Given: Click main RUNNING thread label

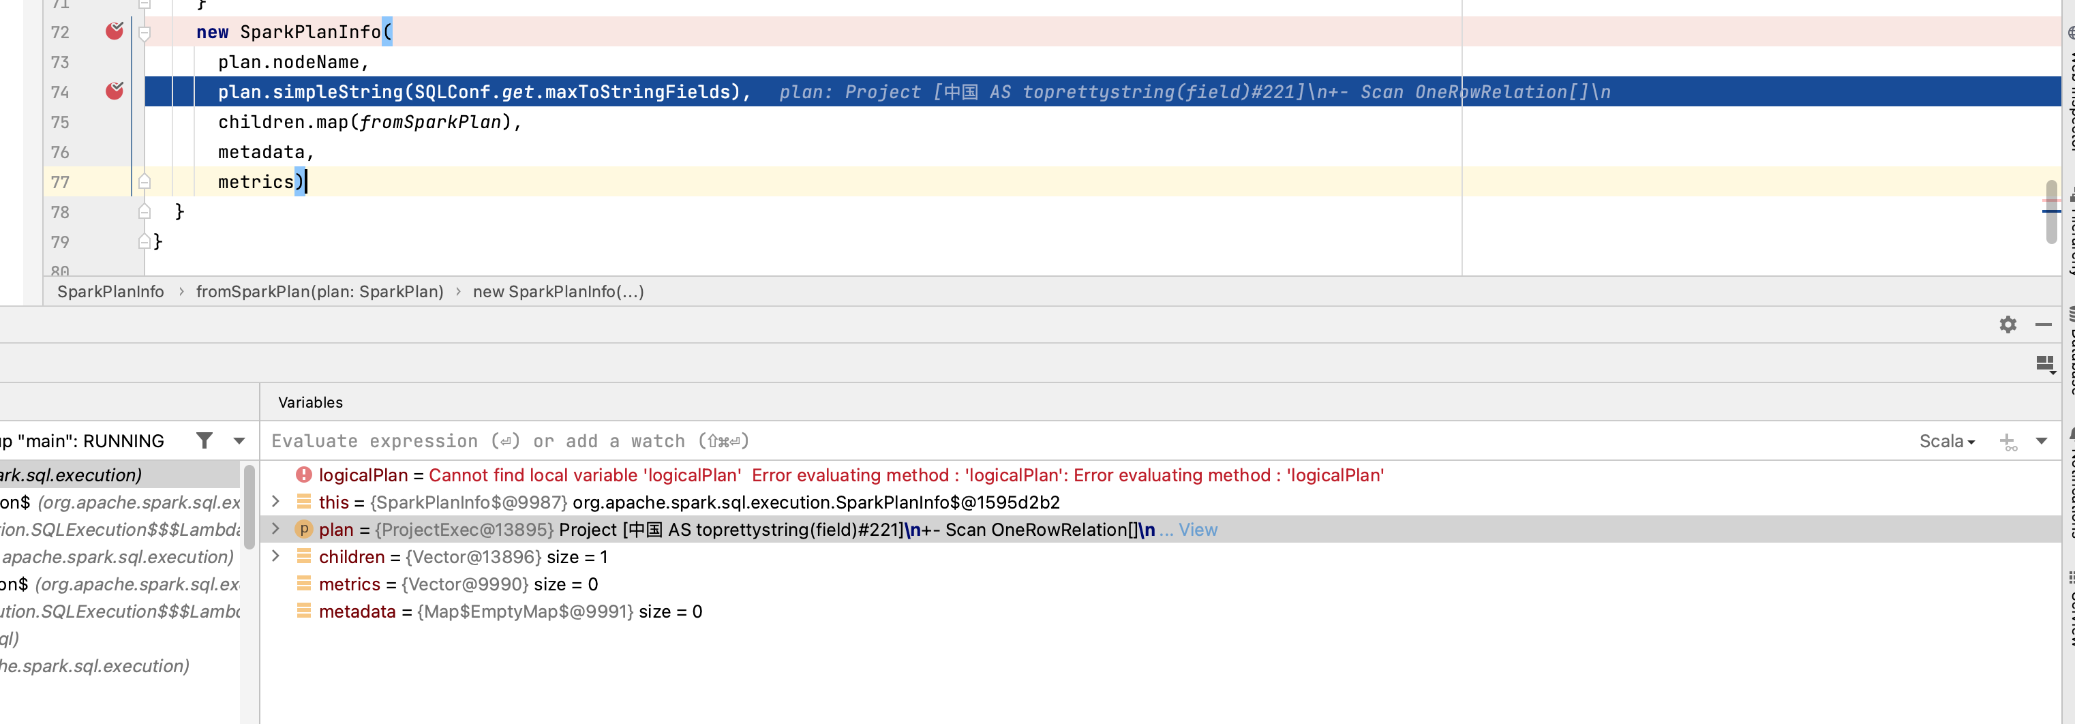Looking at the screenshot, I should click(x=82, y=441).
